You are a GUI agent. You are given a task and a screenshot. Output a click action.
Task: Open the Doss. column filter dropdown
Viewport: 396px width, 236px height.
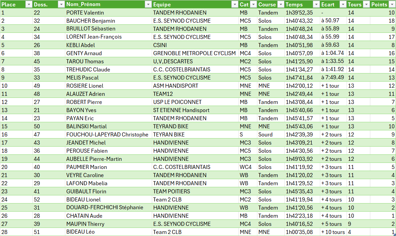click(61, 4)
